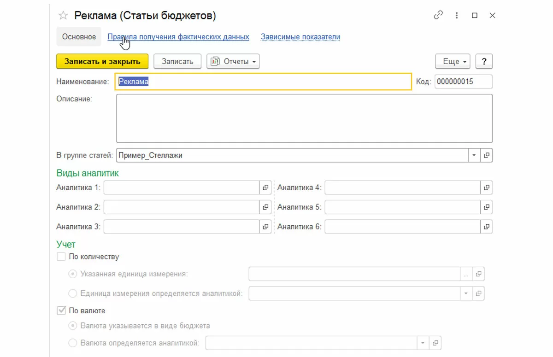Open the group item via icon next to Пример_Стеллажи
This screenshot has width=553, height=357.
(x=487, y=155)
